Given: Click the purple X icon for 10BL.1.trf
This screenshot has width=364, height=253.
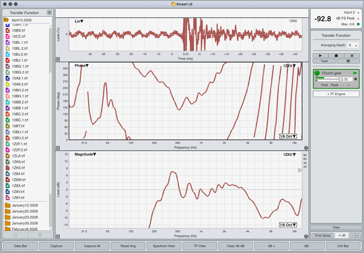Looking at the screenshot, I should coord(8,42).
